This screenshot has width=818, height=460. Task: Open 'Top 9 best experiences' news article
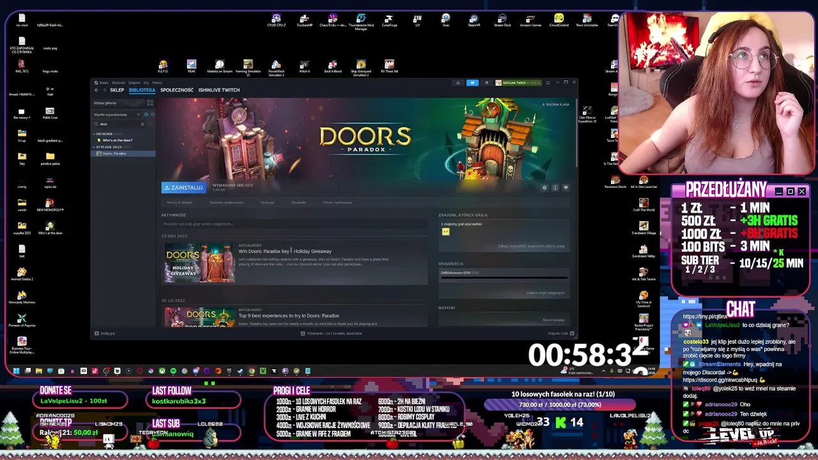click(289, 316)
